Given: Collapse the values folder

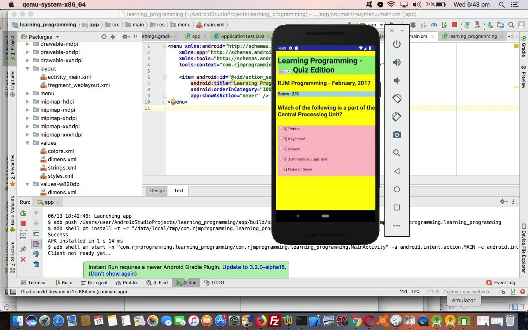Looking at the screenshot, I should (x=28, y=143).
